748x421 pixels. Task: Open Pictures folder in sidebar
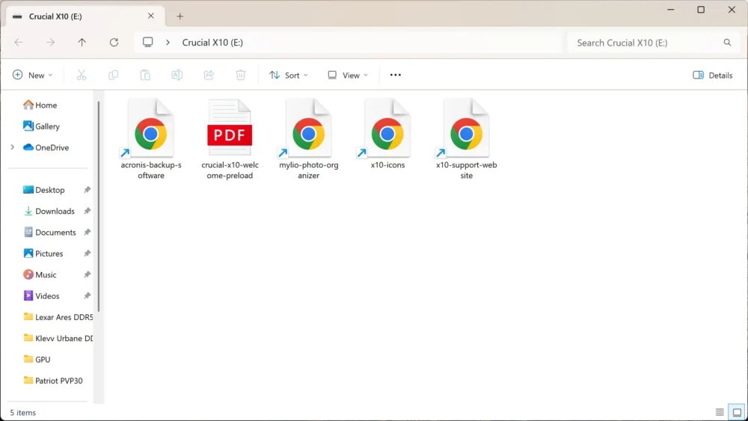pos(43,253)
